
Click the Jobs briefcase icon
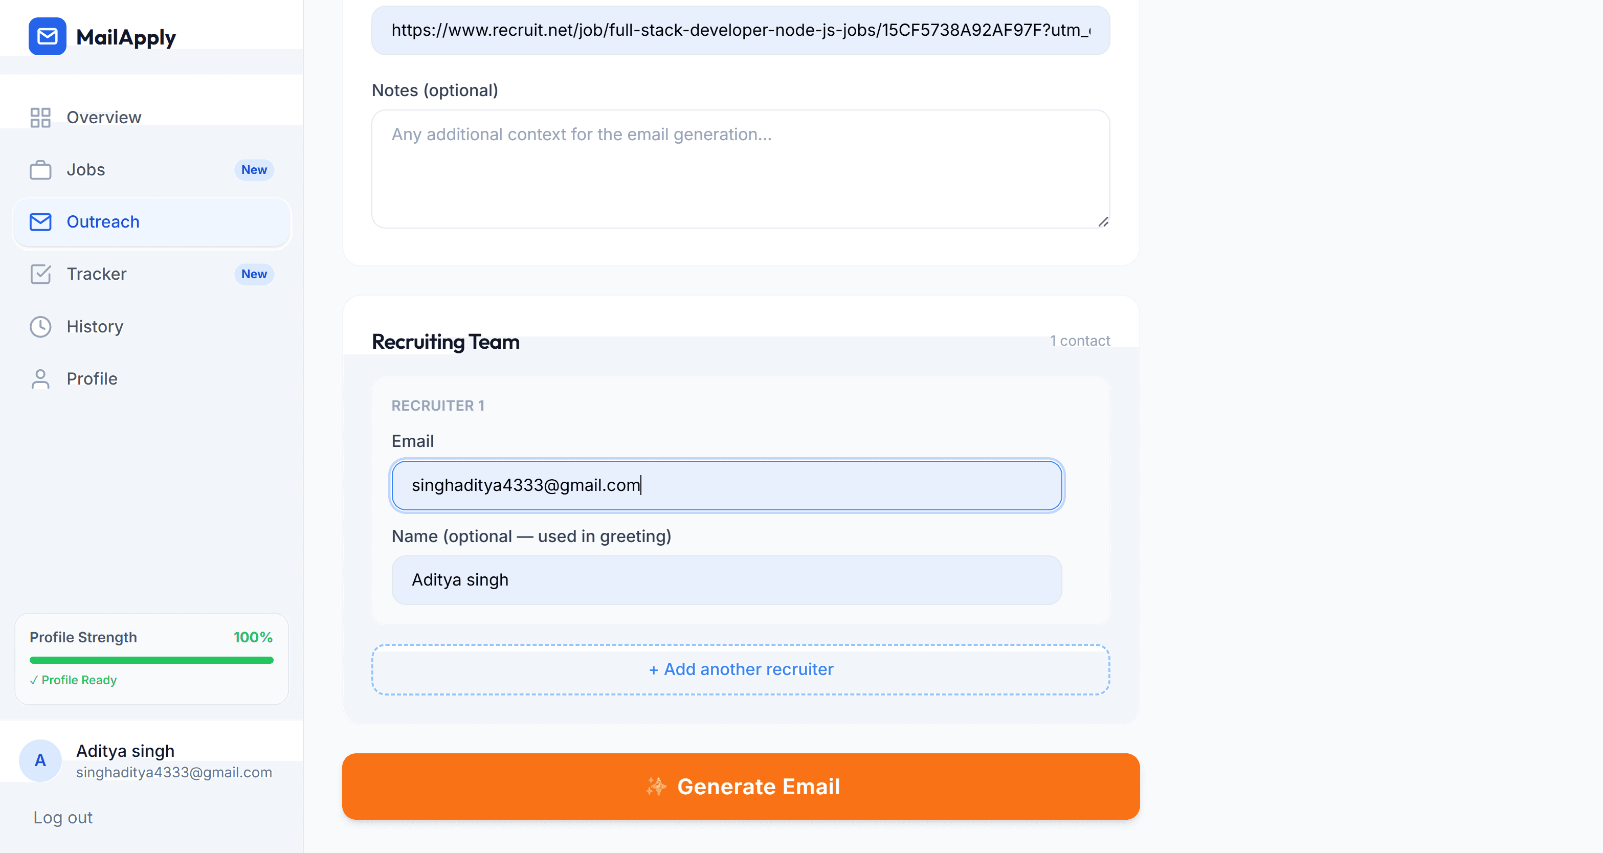coord(40,169)
